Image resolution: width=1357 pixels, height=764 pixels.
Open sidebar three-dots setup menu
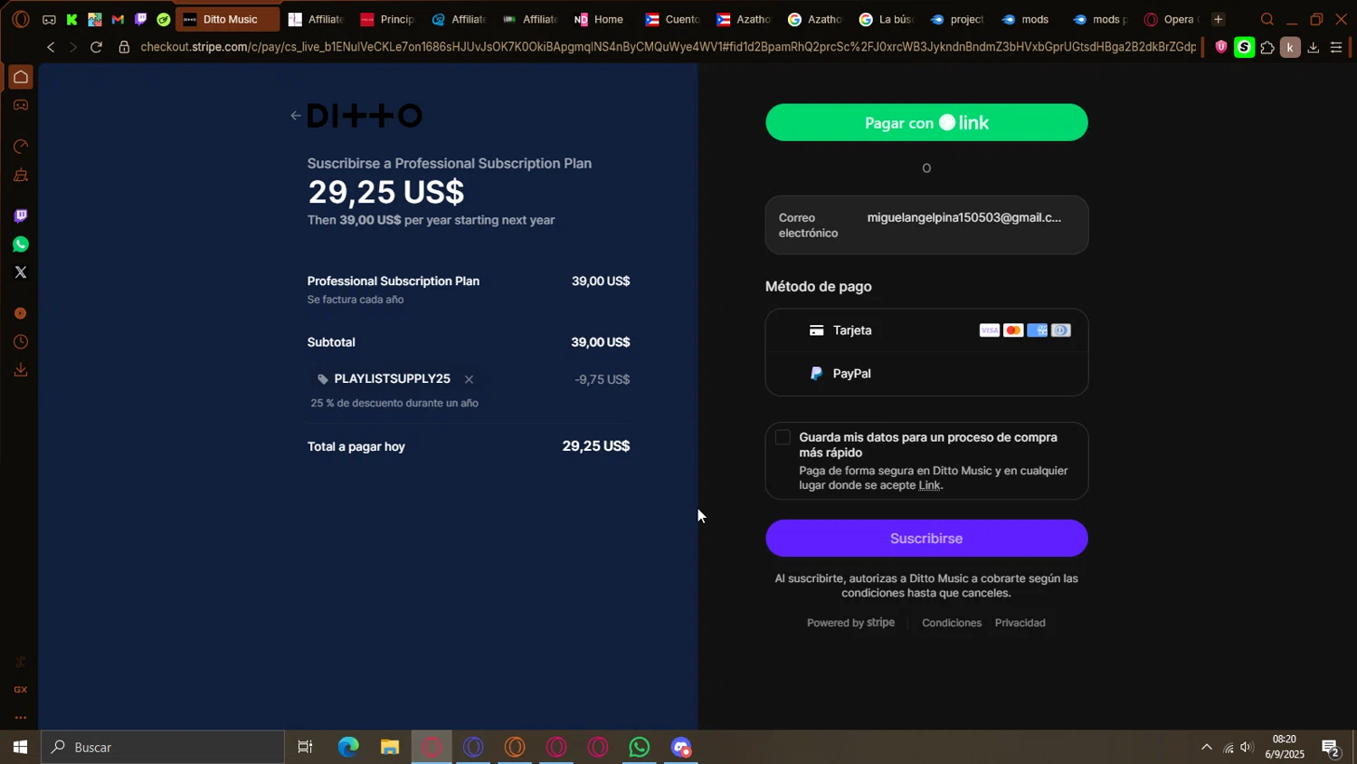click(20, 718)
